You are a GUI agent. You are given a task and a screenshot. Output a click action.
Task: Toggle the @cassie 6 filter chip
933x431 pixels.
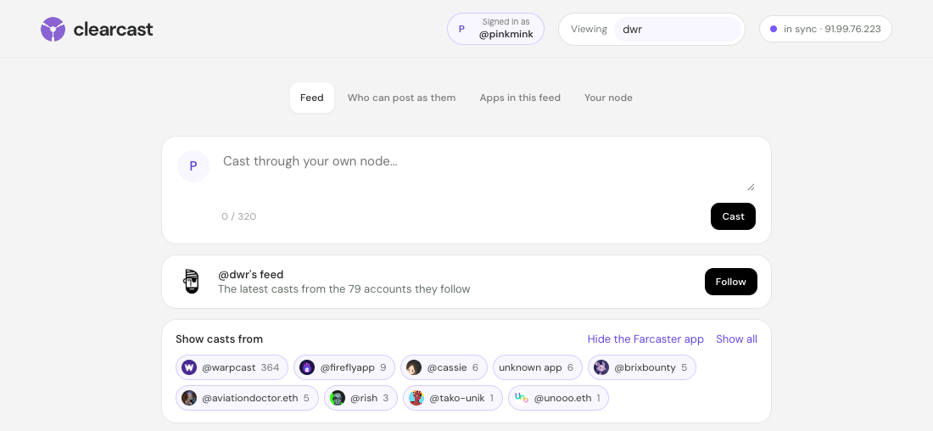tap(444, 367)
